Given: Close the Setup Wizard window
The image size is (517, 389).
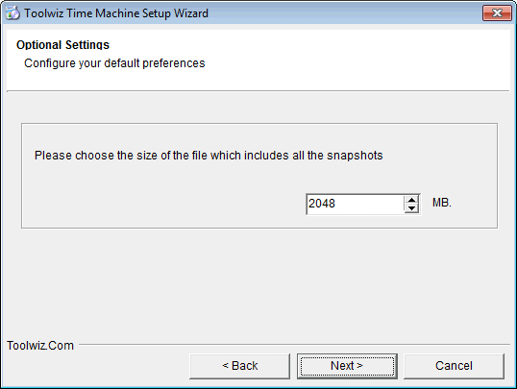Looking at the screenshot, I should click(x=497, y=13).
